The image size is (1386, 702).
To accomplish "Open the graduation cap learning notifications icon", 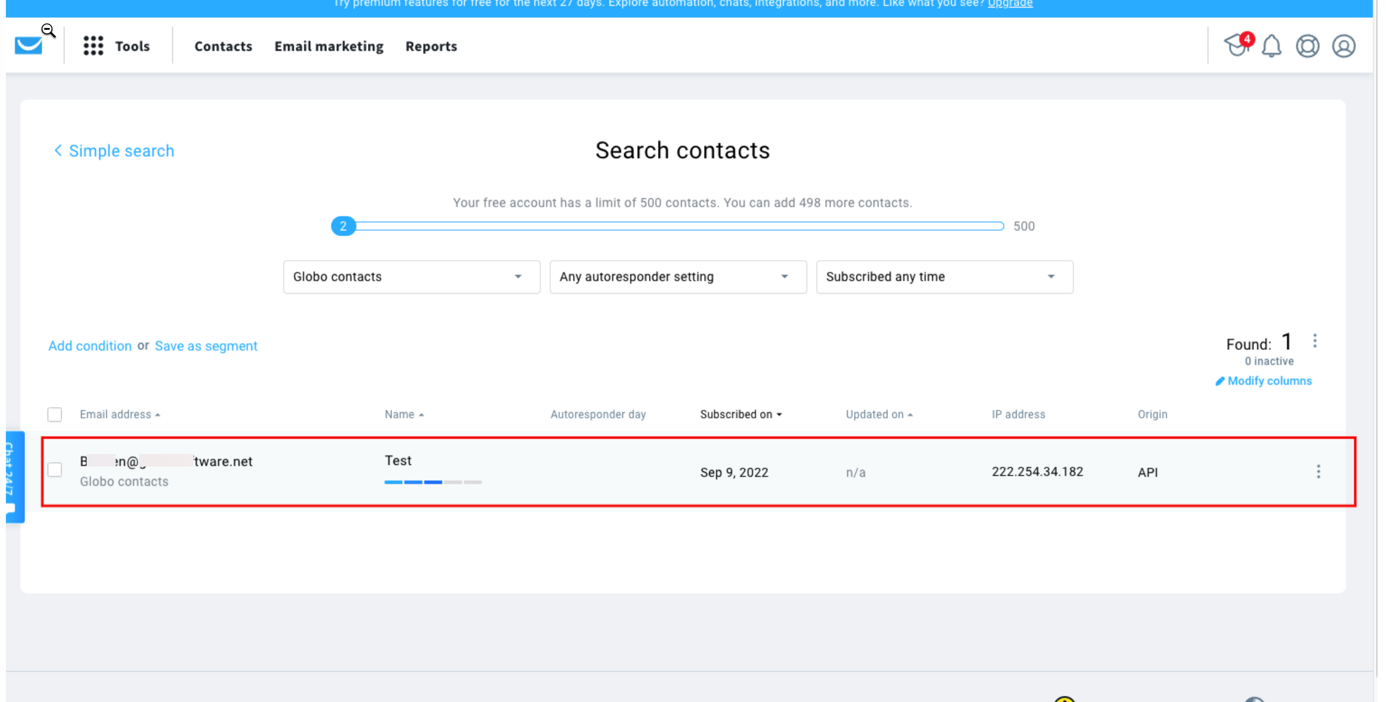I will [x=1236, y=46].
